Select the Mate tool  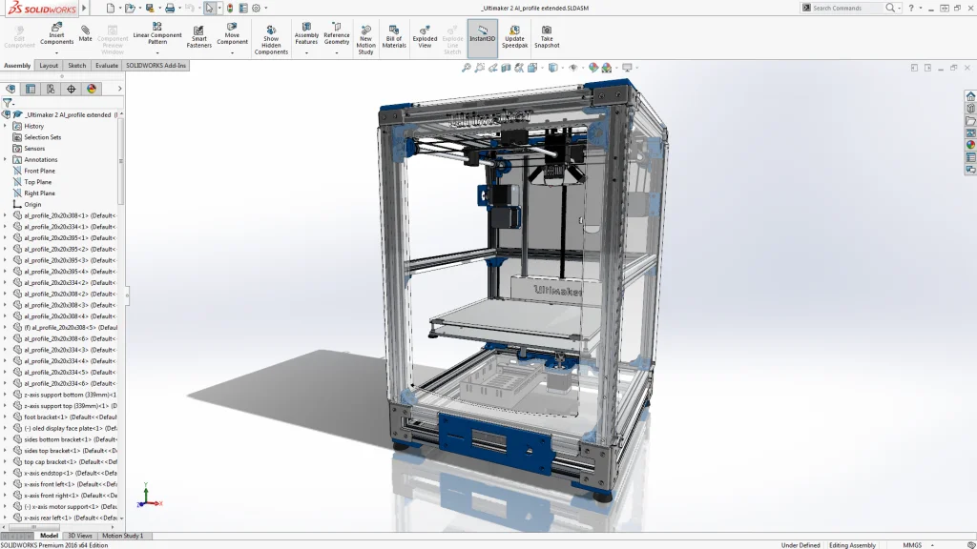85,34
